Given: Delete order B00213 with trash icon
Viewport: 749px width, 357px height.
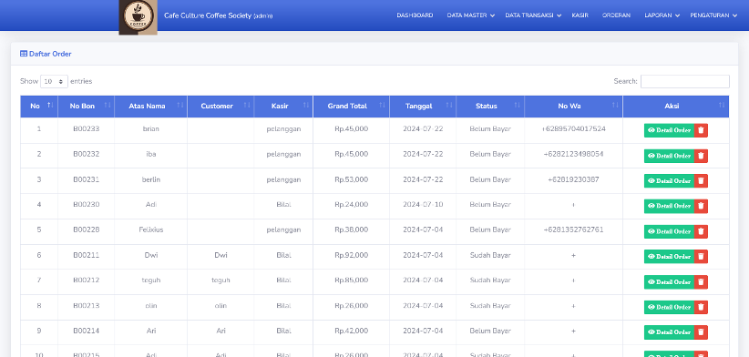Looking at the screenshot, I should point(701,307).
